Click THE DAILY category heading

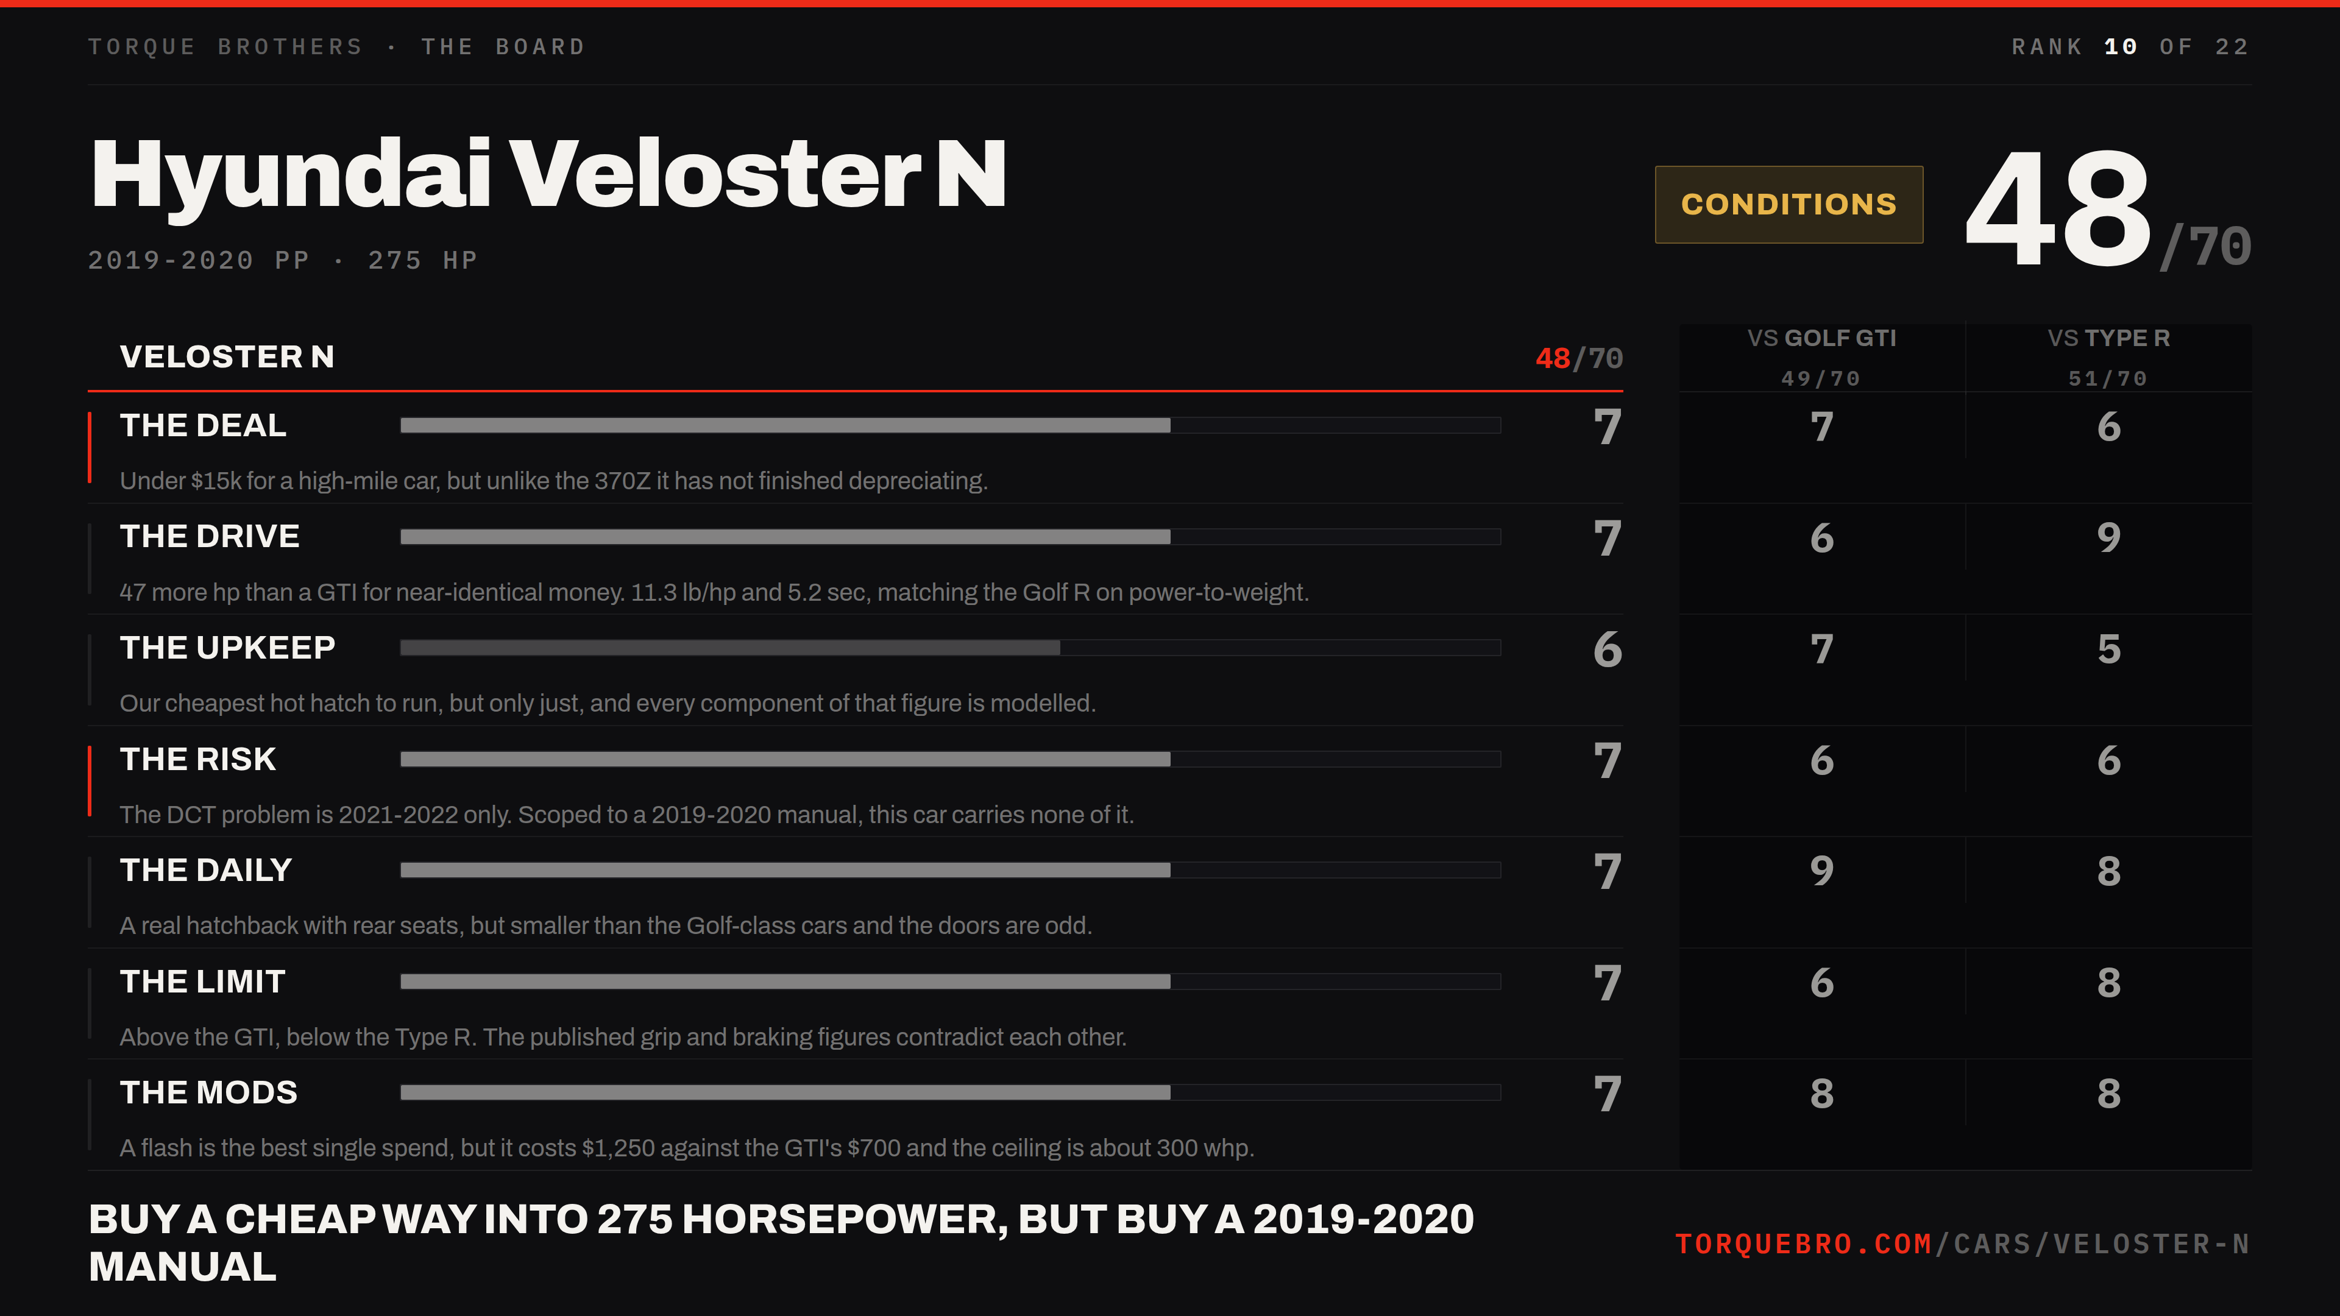tap(205, 870)
